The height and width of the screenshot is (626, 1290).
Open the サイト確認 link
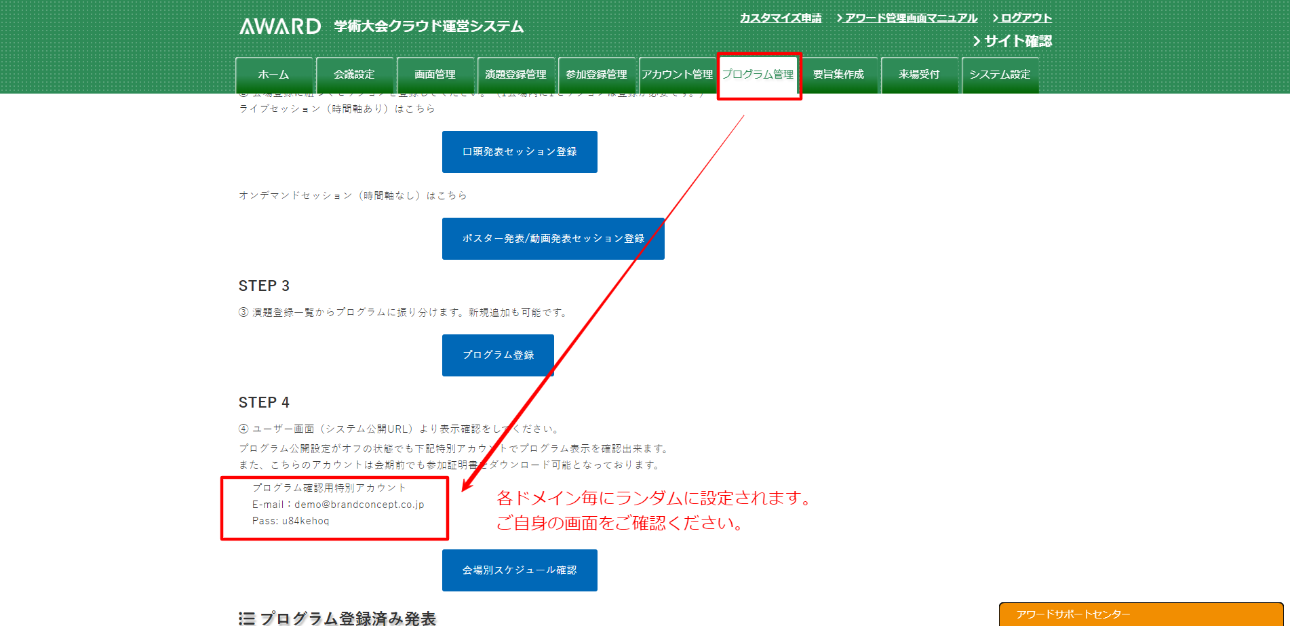click(x=1017, y=41)
